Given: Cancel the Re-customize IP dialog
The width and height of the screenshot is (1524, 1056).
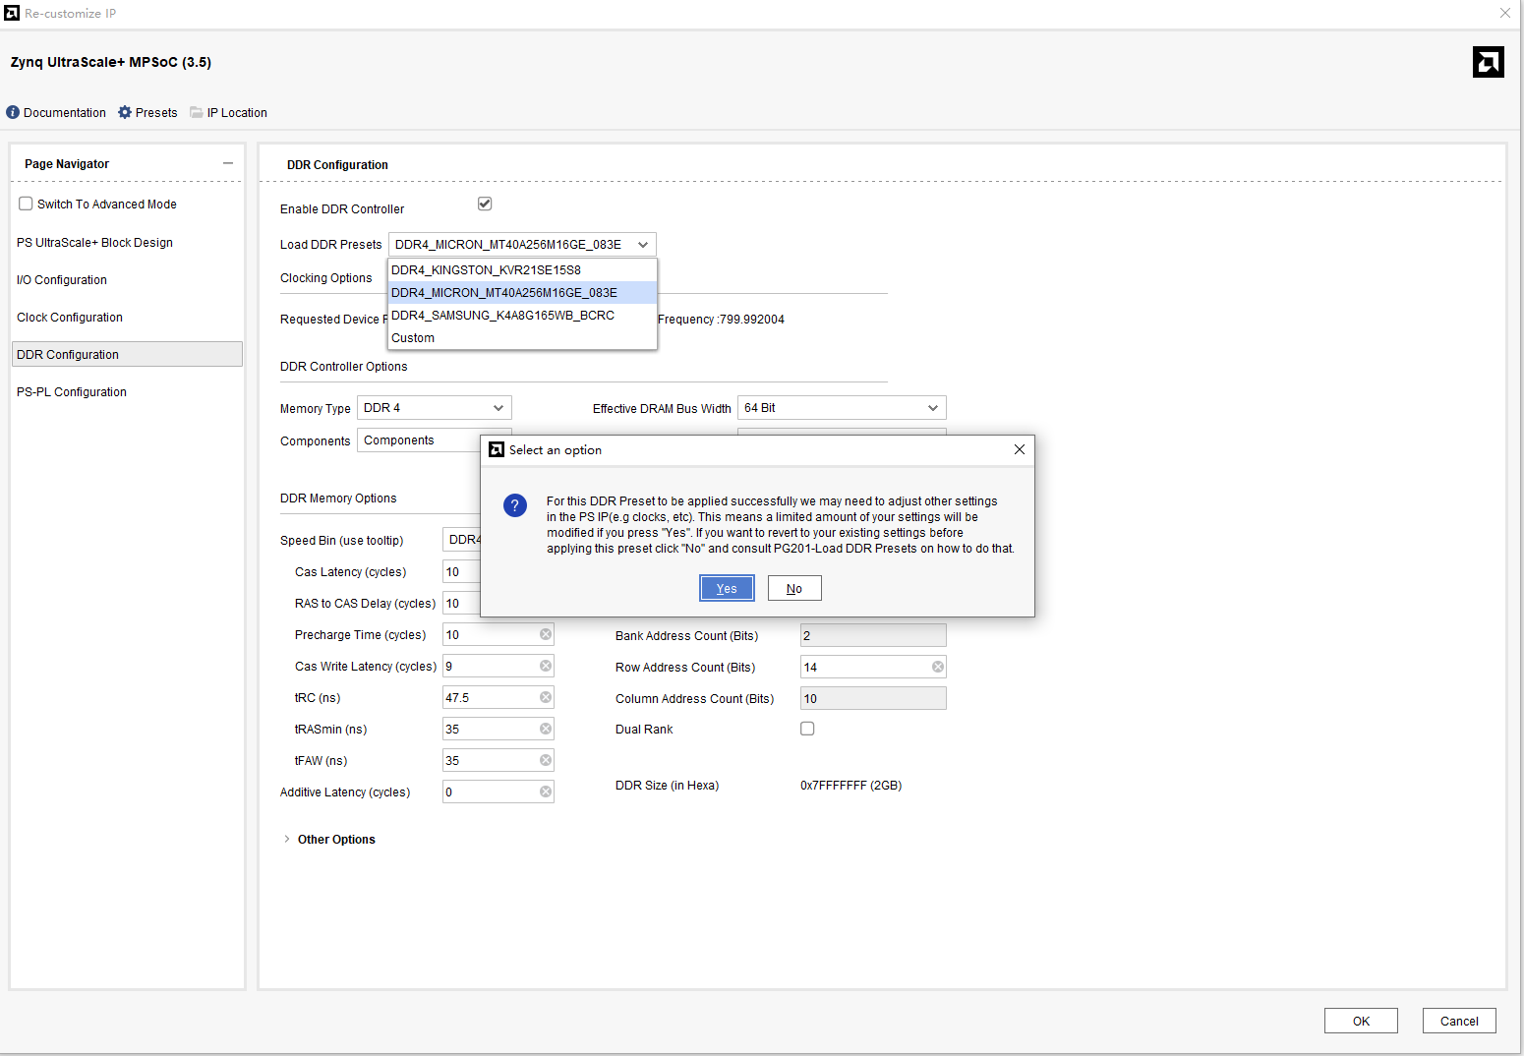Looking at the screenshot, I should [1459, 1021].
